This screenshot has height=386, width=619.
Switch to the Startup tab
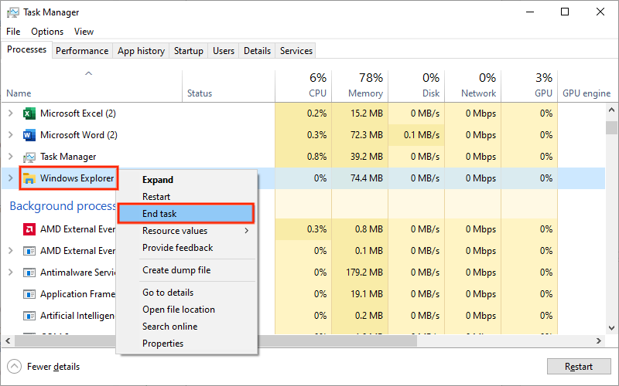pyautogui.click(x=188, y=51)
